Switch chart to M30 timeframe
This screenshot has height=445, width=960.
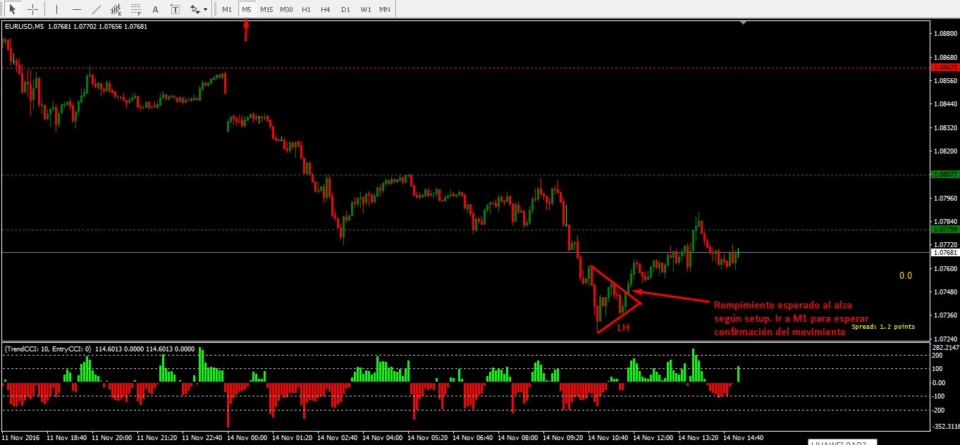pos(286,9)
